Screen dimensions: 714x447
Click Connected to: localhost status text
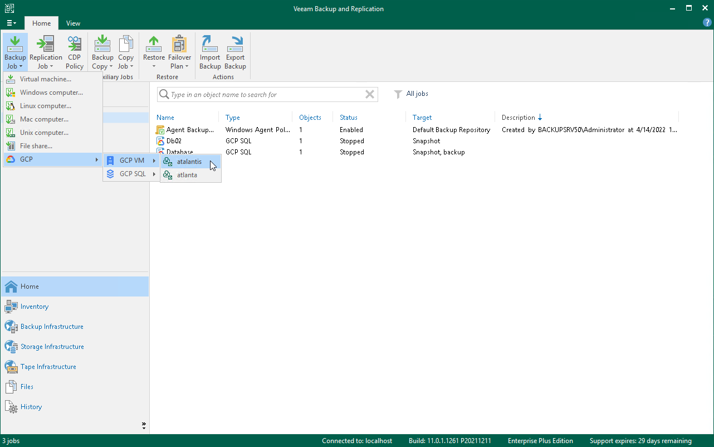(357, 441)
